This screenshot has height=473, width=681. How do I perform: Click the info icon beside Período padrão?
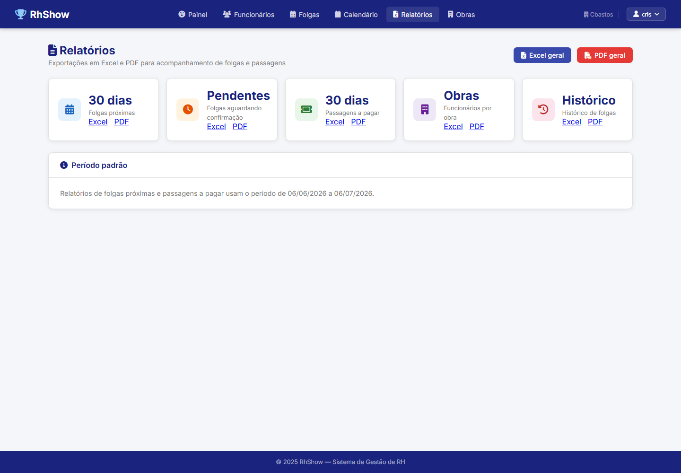click(x=64, y=165)
